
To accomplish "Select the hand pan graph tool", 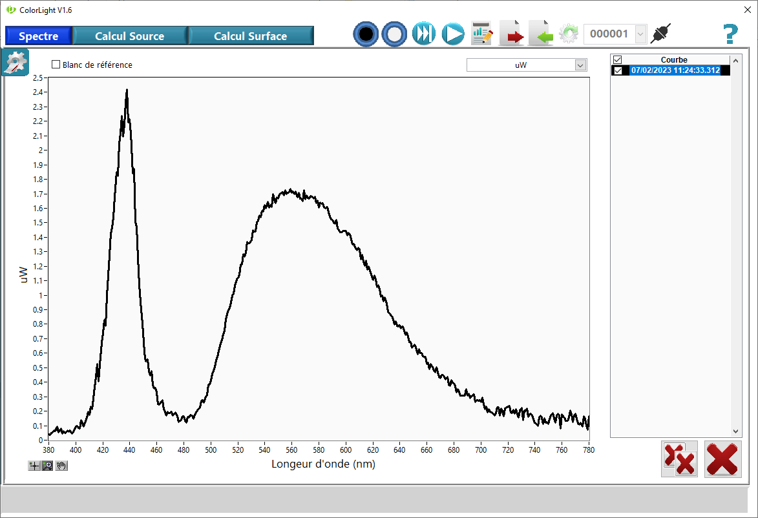I will point(61,466).
